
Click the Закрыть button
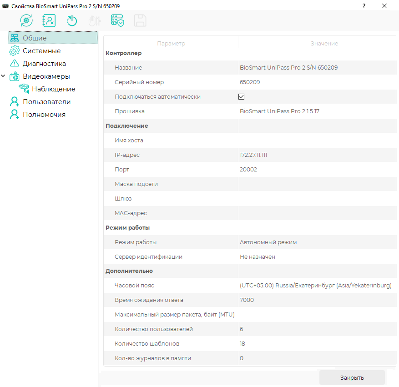tap(352, 377)
